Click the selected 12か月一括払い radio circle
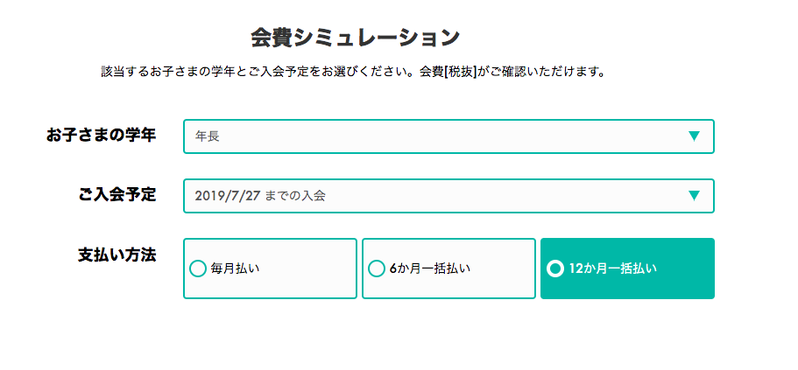This screenshot has height=370, width=798. 555,269
